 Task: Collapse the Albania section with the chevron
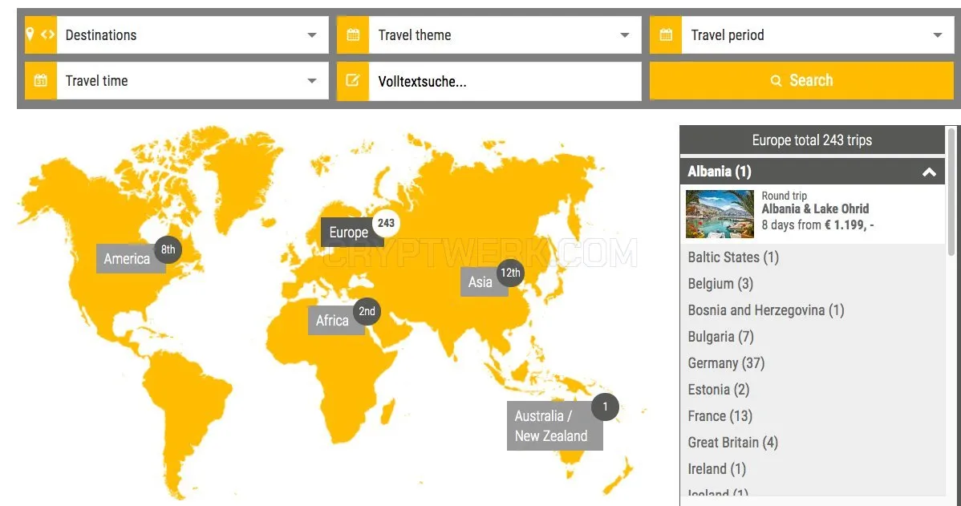tap(929, 172)
